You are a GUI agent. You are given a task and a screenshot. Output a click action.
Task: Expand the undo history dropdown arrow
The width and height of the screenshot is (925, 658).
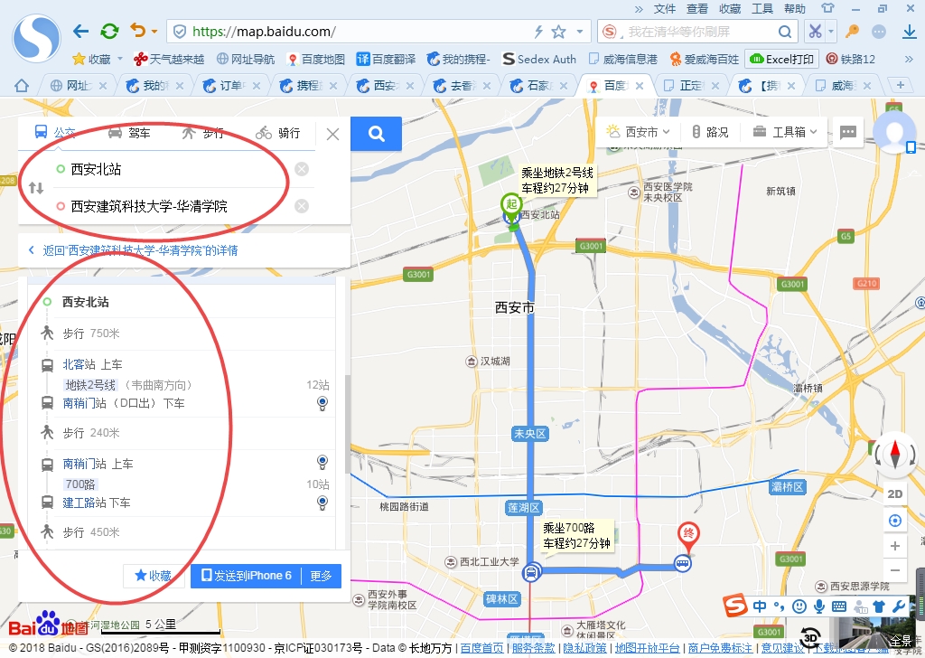click(154, 32)
